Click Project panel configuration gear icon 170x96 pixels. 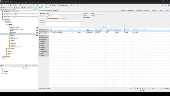click(x=27, y=66)
